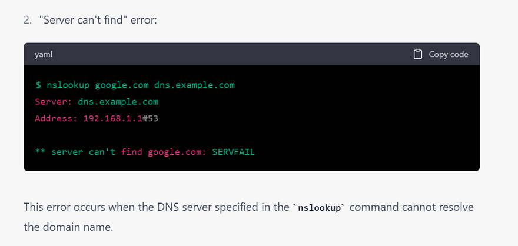The width and height of the screenshot is (518, 246).
Task: Click the red "find" word in code
Action: pyautogui.click(x=132, y=152)
